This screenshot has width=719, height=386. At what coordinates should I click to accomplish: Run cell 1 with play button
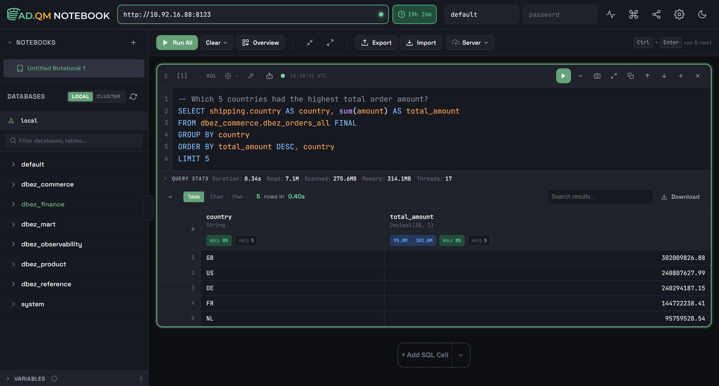coord(563,76)
